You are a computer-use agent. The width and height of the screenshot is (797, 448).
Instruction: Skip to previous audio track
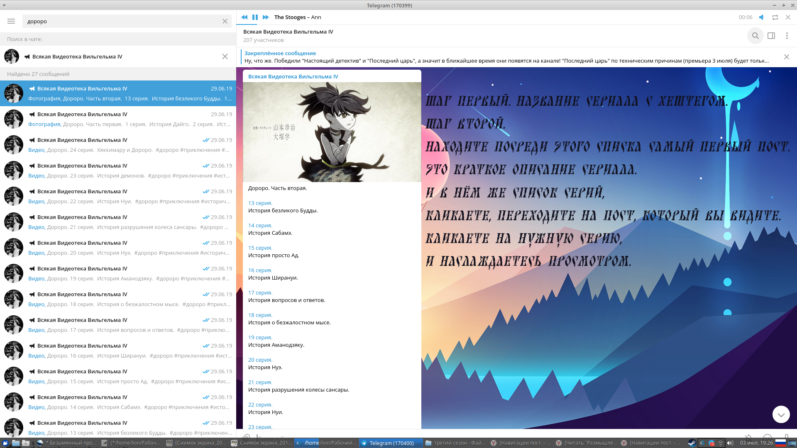[244, 17]
